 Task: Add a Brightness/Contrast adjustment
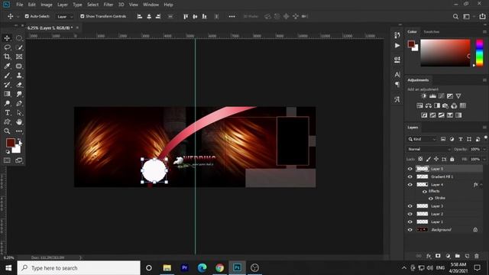pos(423,96)
